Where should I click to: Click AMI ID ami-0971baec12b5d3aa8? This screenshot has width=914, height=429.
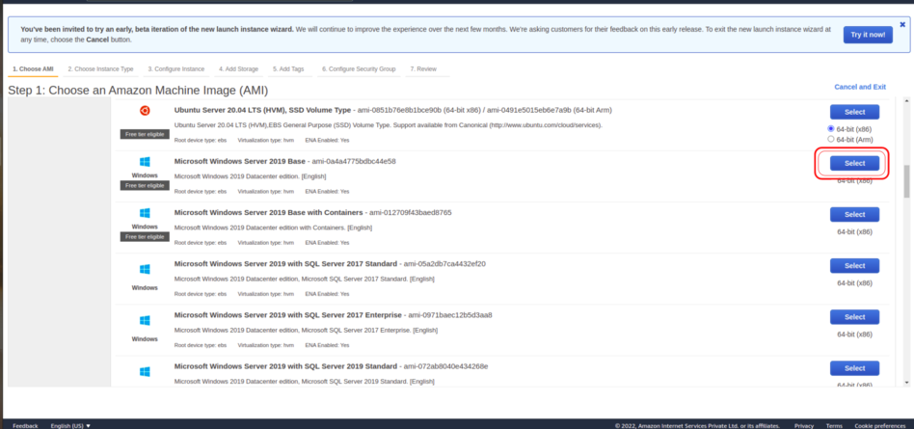pos(450,314)
